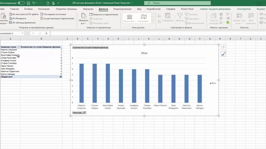The image size is (266, 149).
Task: Switch to Power Pivot tab
Action: [187, 9]
